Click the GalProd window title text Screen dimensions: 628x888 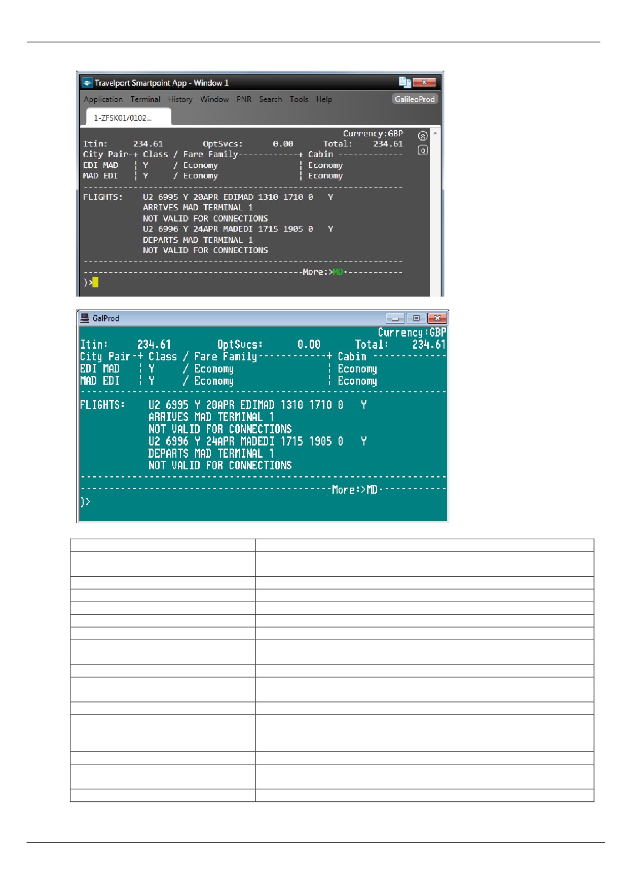(x=106, y=318)
